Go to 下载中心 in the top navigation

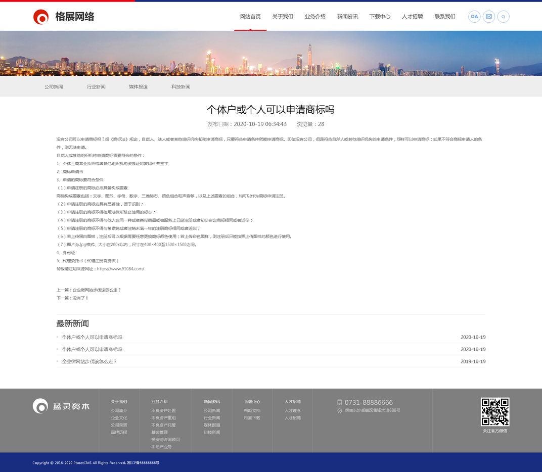click(x=380, y=17)
